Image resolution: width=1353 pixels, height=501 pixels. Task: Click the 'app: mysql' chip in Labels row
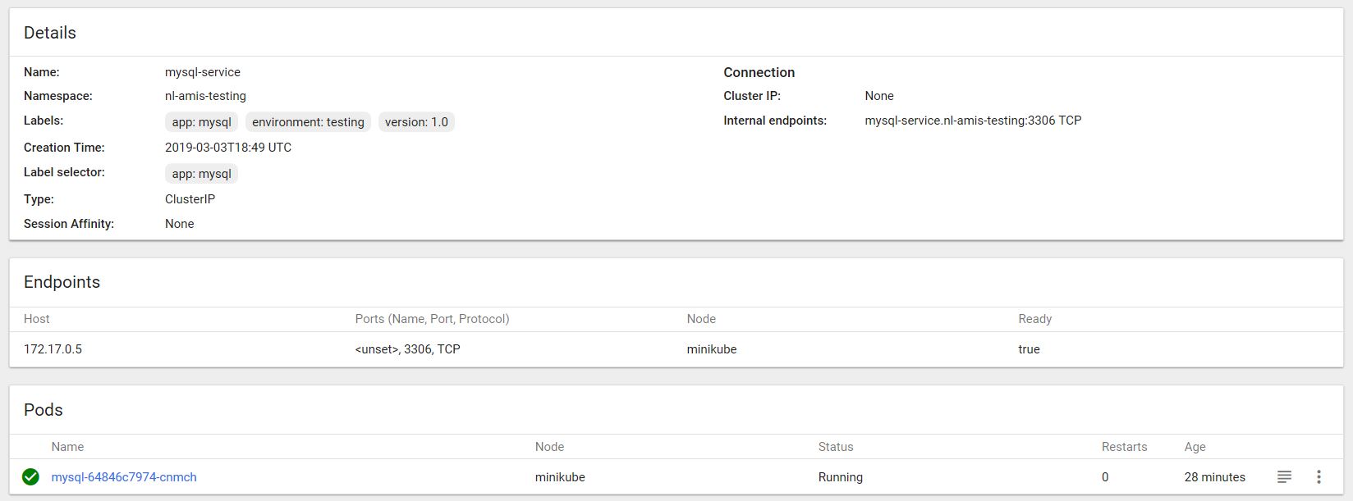pos(201,122)
